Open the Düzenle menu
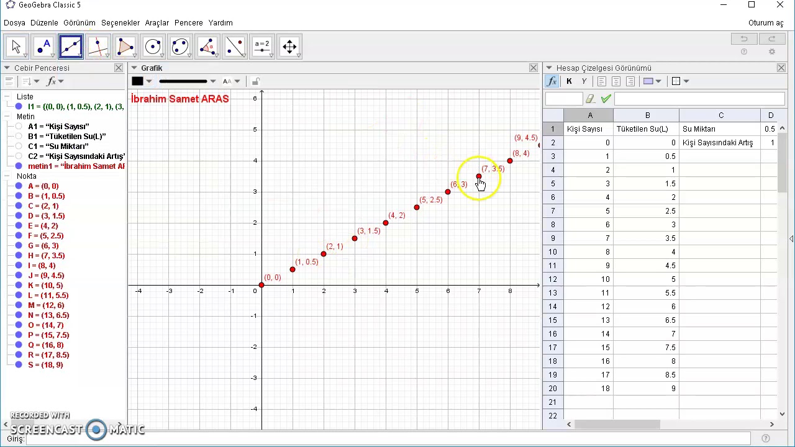Viewport: 795px width, 447px height. (x=44, y=23)
